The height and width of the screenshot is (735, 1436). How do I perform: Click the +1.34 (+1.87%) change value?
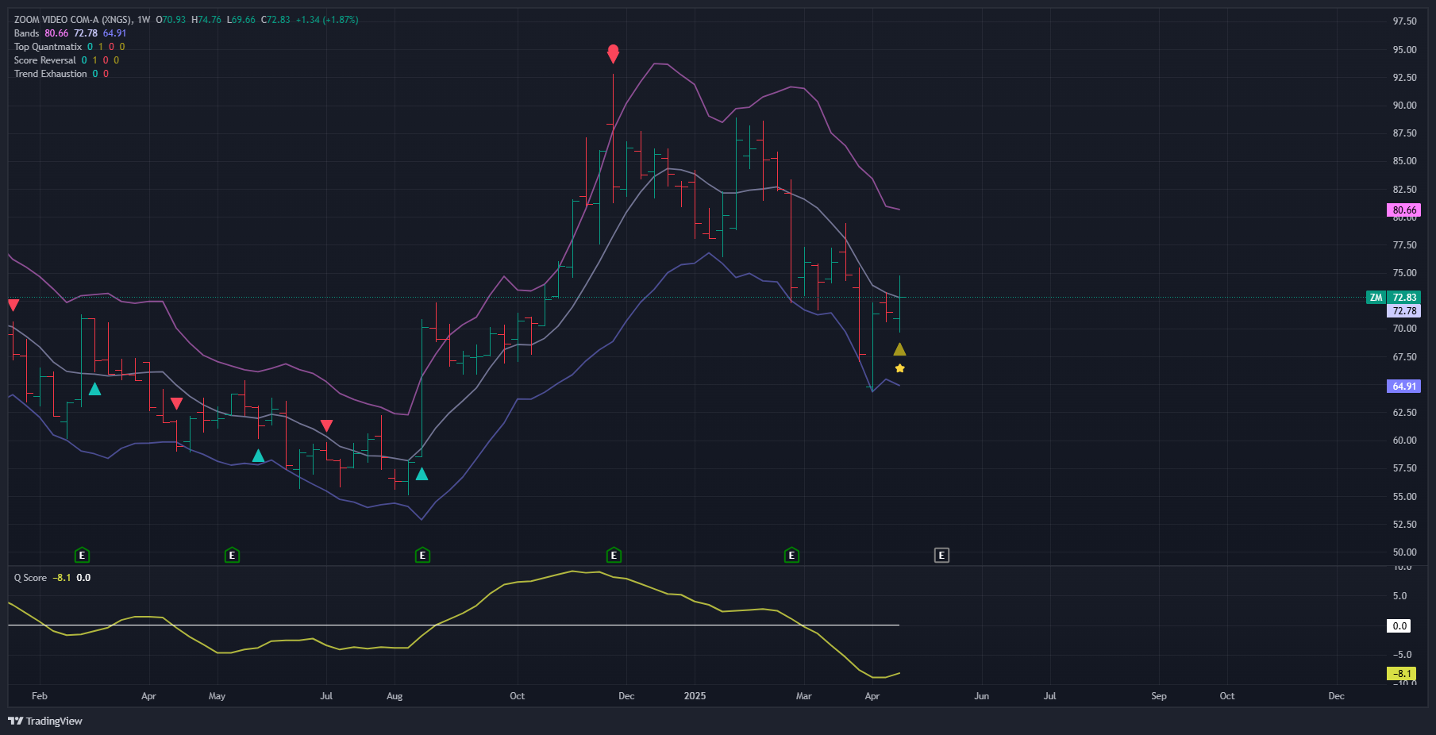point(326,20)
